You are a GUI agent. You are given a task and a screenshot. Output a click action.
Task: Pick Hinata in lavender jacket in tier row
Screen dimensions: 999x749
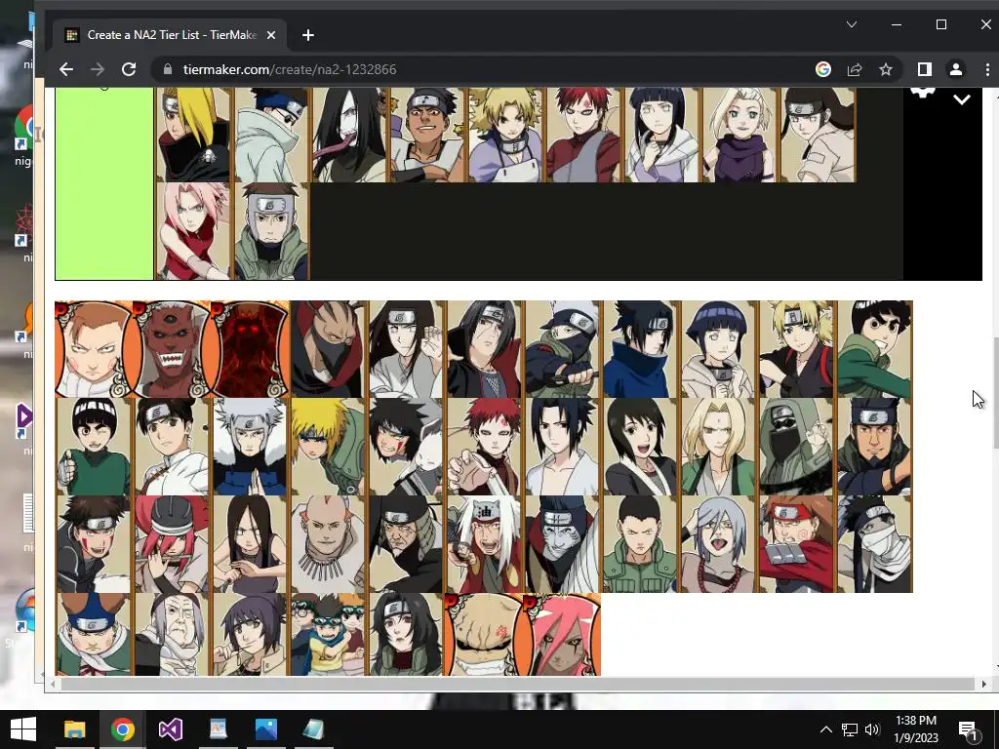pyautogui.click(x=662, y=135)
